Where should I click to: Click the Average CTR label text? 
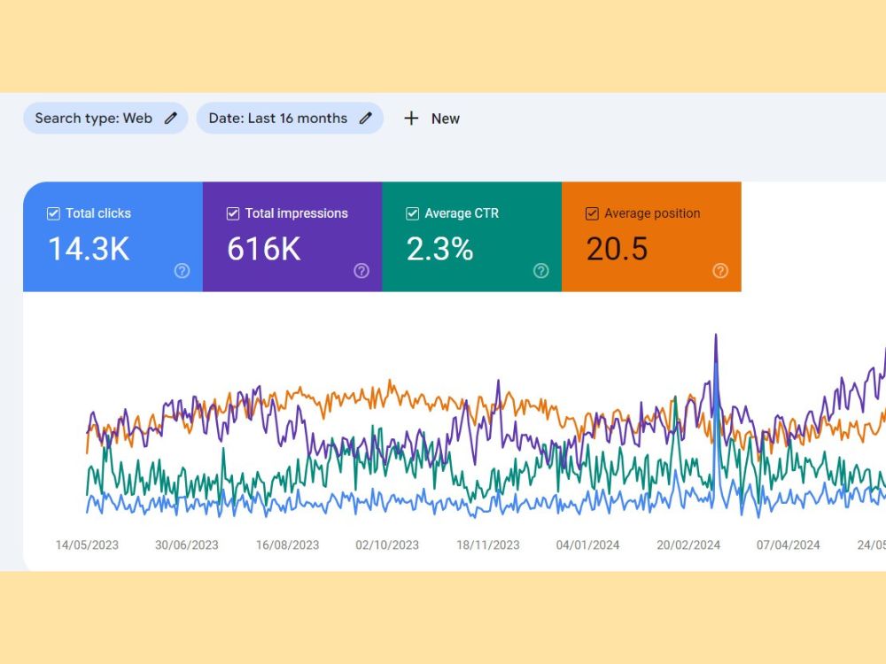(x=462, y=213)
